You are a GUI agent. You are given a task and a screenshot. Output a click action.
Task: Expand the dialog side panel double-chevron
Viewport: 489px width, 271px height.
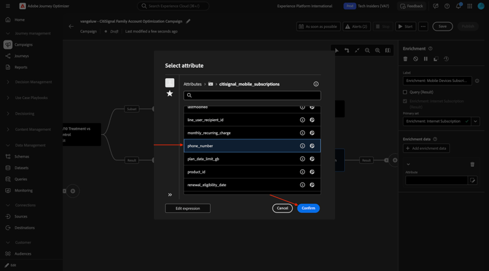170,195
